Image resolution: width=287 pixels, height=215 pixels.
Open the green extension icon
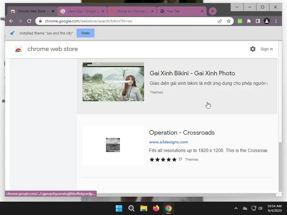(240, 21)
